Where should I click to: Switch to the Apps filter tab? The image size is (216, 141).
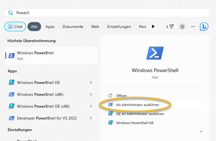click(x=50, y=26)
